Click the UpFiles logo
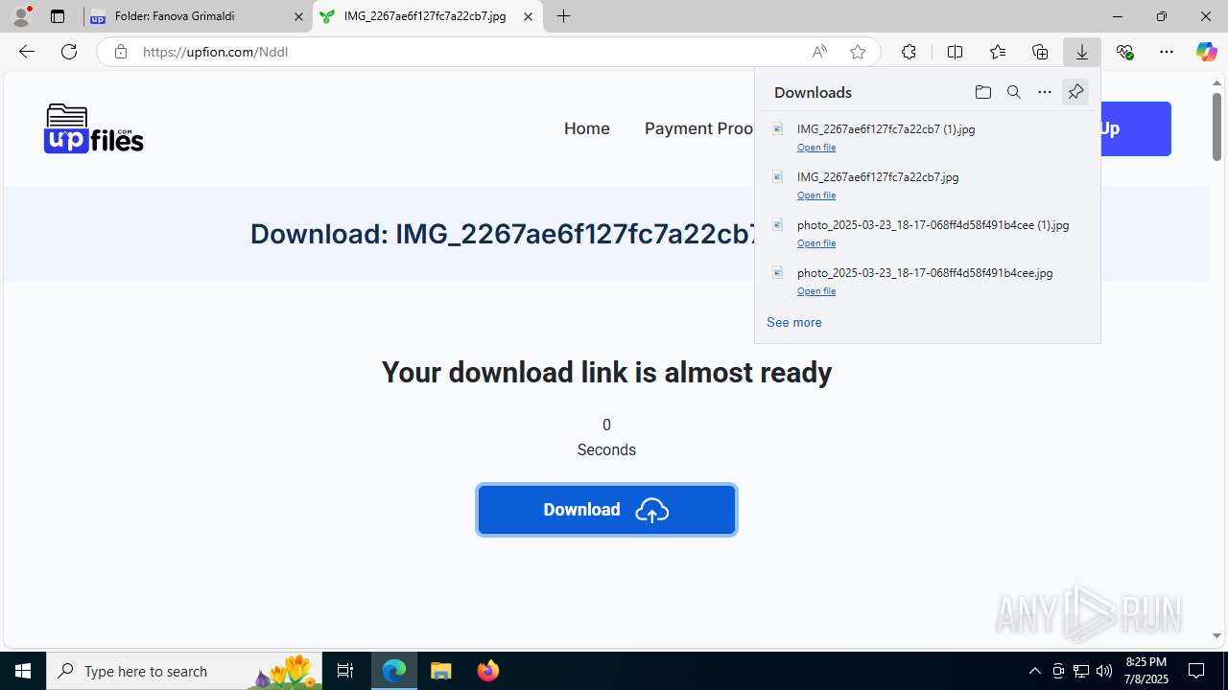Screen dimensions: 1228x690 click(93, 128)
